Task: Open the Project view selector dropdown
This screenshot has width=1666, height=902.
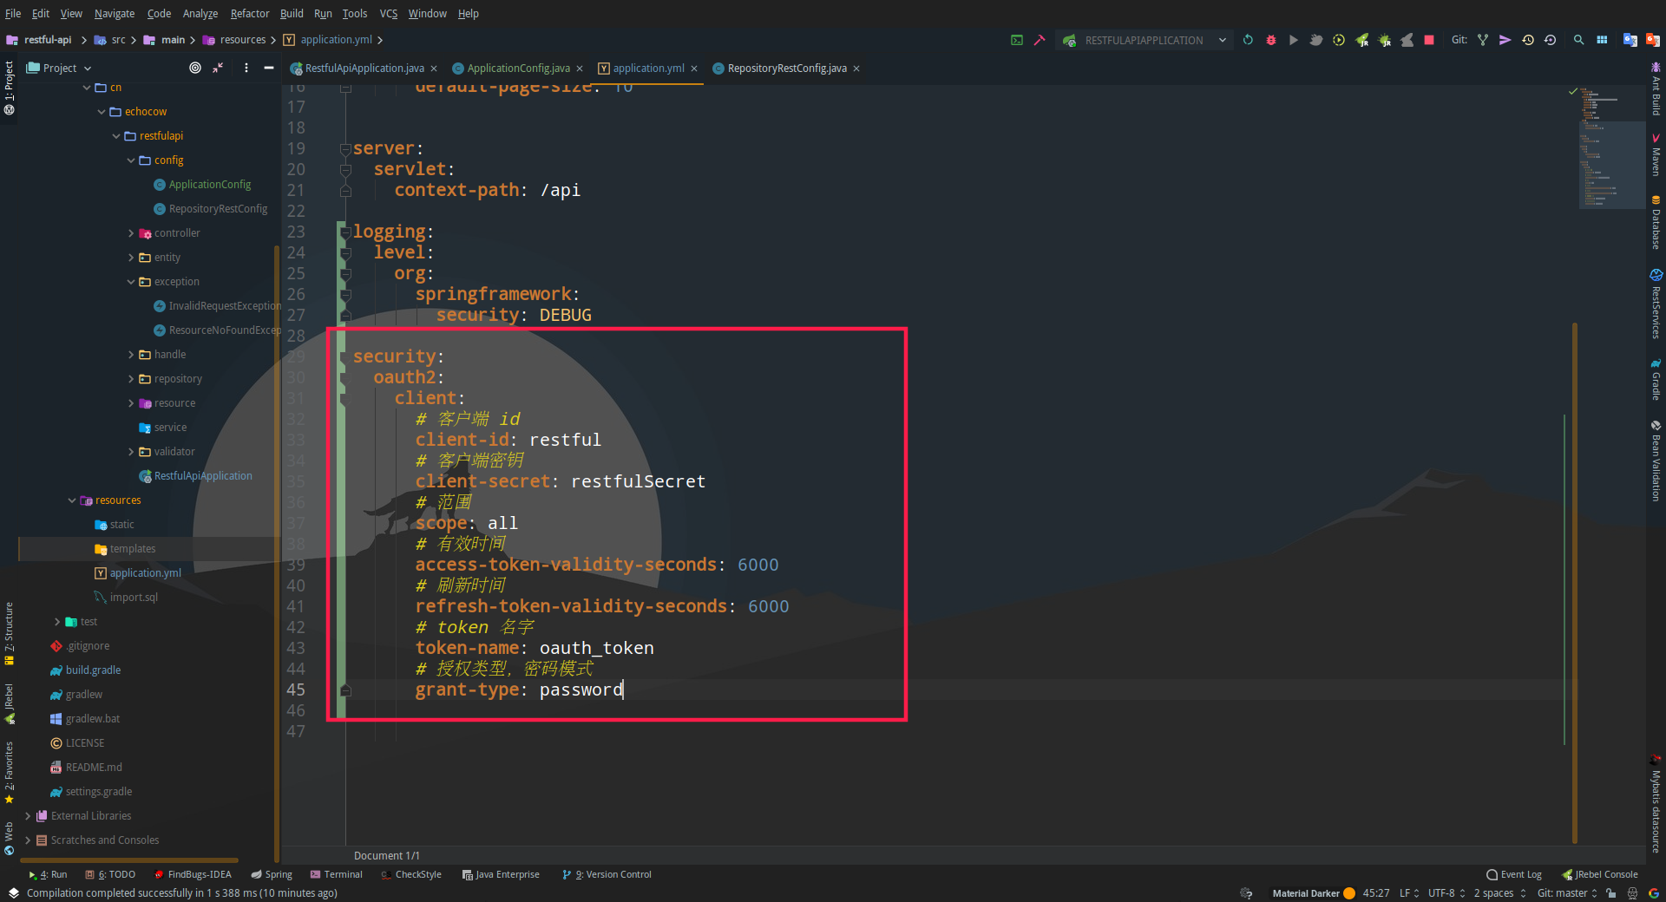Action: point(59,68)
